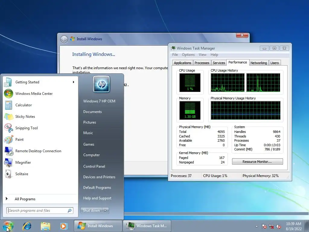Click the Resource Monitor button
This screenshot has width=309, height=232.
click(257, 162)
